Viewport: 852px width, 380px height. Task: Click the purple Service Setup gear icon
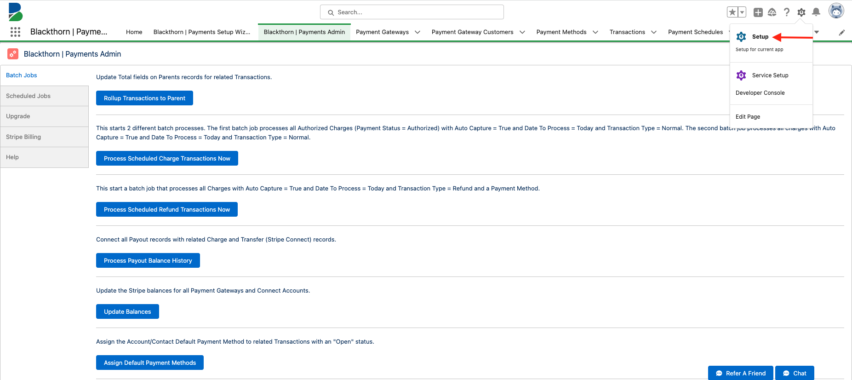pos(741,75)
